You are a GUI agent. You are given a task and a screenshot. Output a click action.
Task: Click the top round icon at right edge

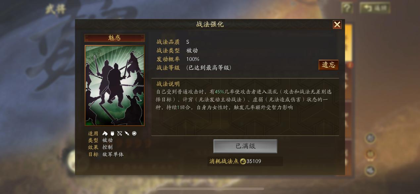[370, 138]
